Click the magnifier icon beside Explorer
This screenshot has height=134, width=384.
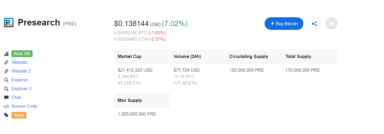[x=6, y=80]
